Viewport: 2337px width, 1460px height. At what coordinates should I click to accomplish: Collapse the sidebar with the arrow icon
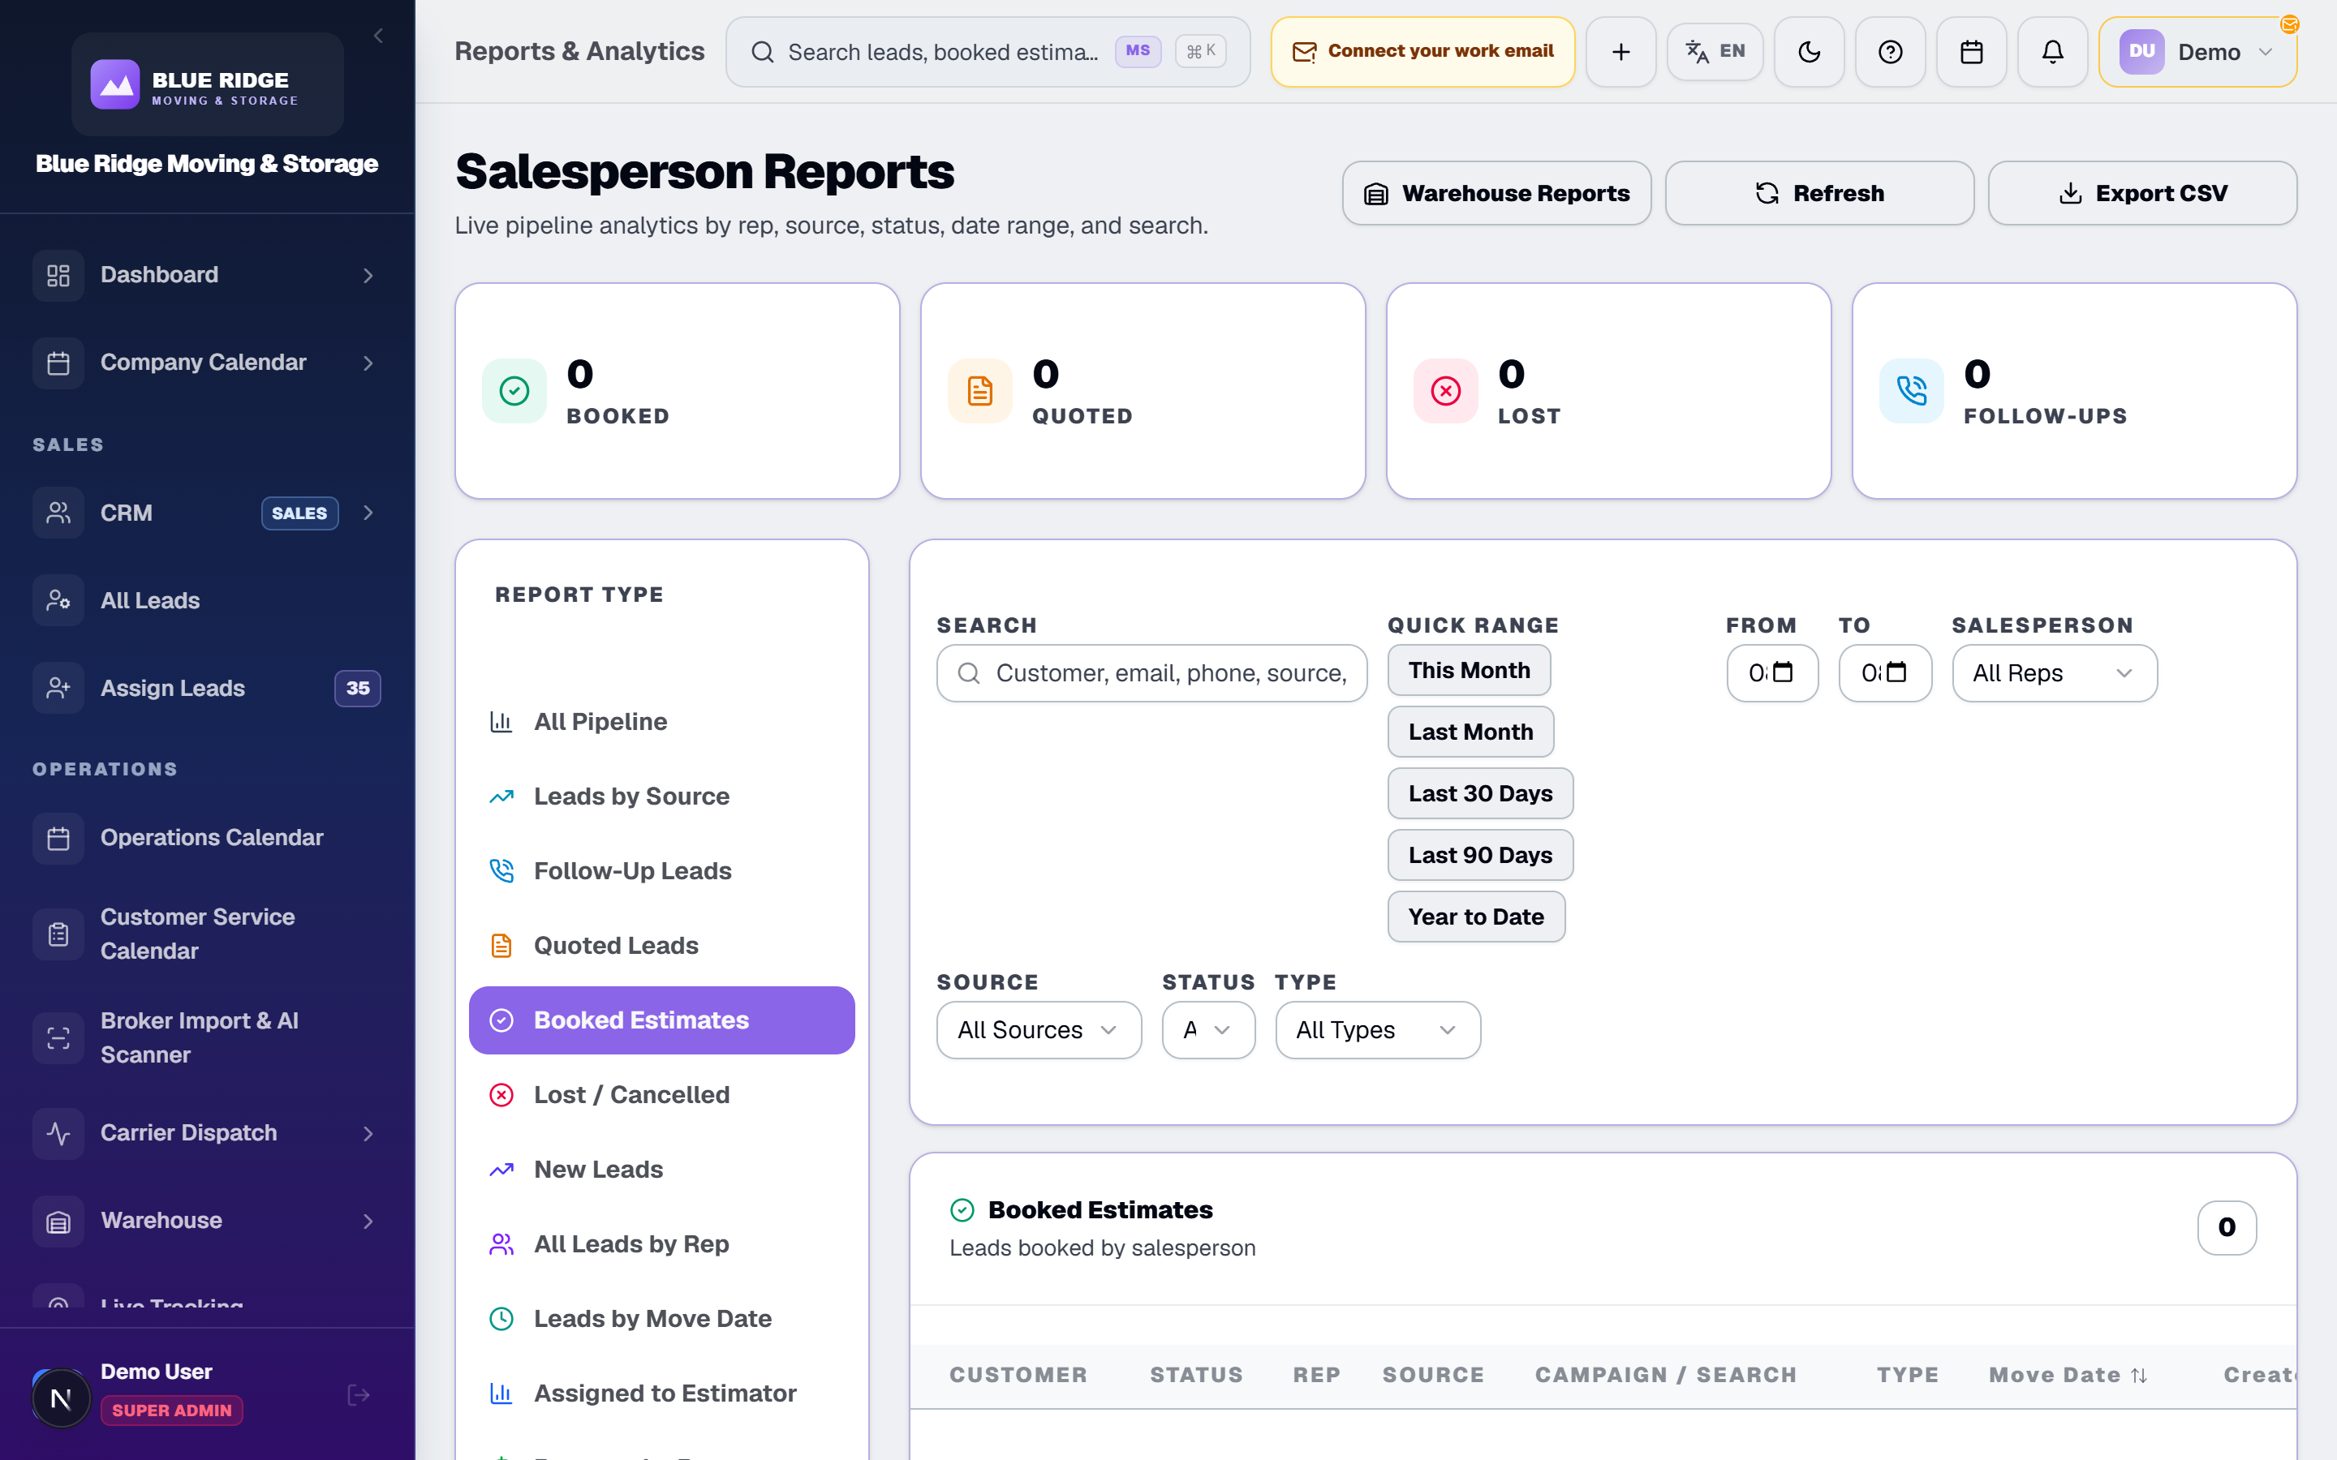pos(379,36)
